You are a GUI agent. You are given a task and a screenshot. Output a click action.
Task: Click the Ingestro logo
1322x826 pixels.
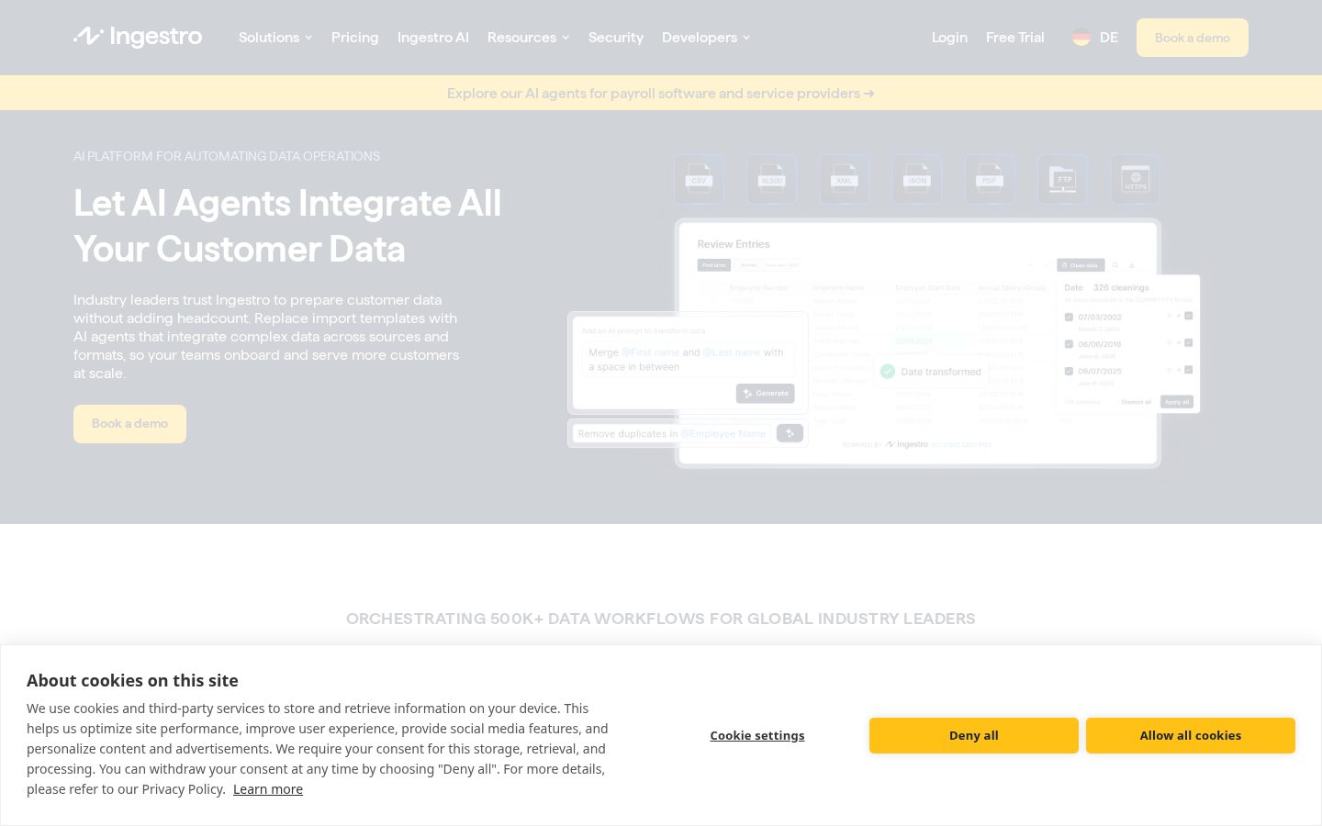[138, 37]
